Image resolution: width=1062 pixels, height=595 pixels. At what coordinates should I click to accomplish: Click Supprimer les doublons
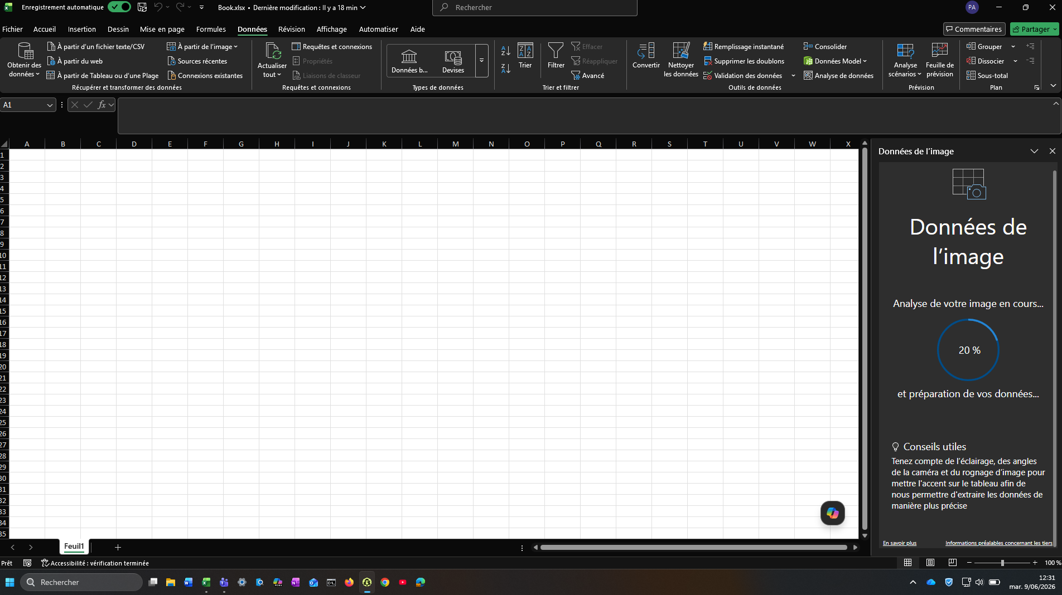pyautogui.click(x=744, y=61)
